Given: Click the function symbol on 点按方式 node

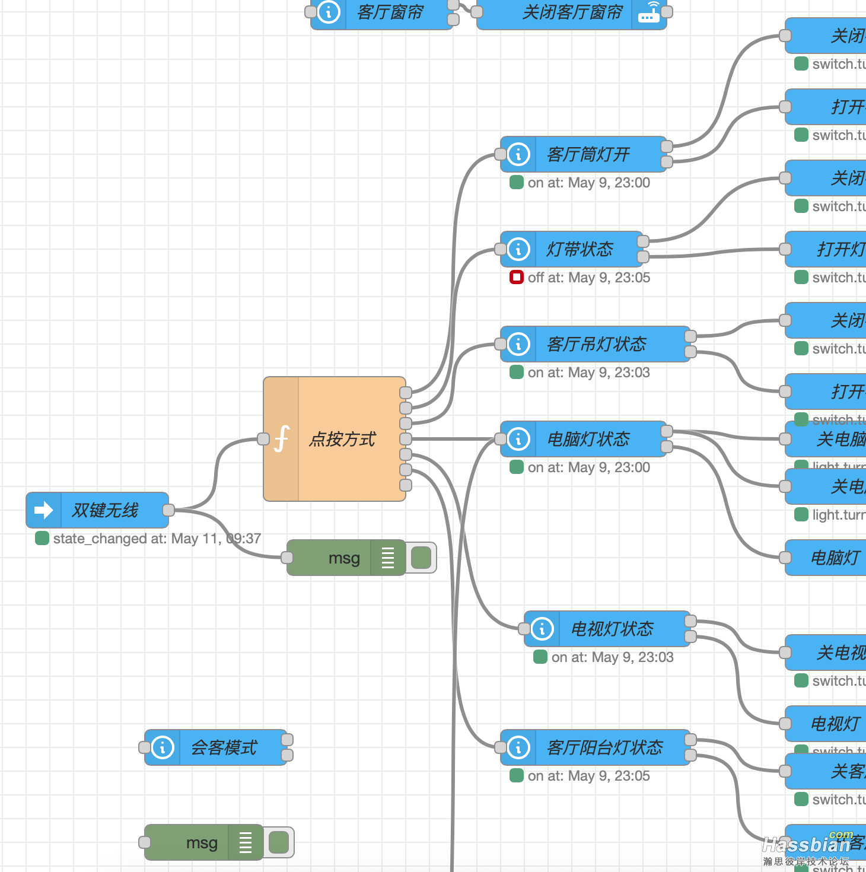Looking at the screenshot, I should coord(281,439).
